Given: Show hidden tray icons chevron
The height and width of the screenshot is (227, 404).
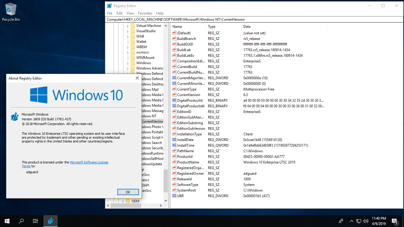Looking at the screenshot, I should click(351, 221).
